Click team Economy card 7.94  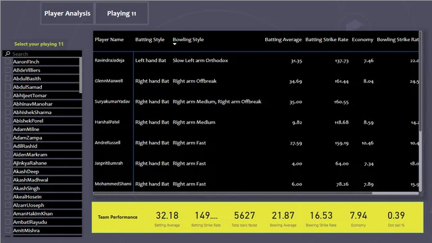pyautogui.click(x=358, y=219)
